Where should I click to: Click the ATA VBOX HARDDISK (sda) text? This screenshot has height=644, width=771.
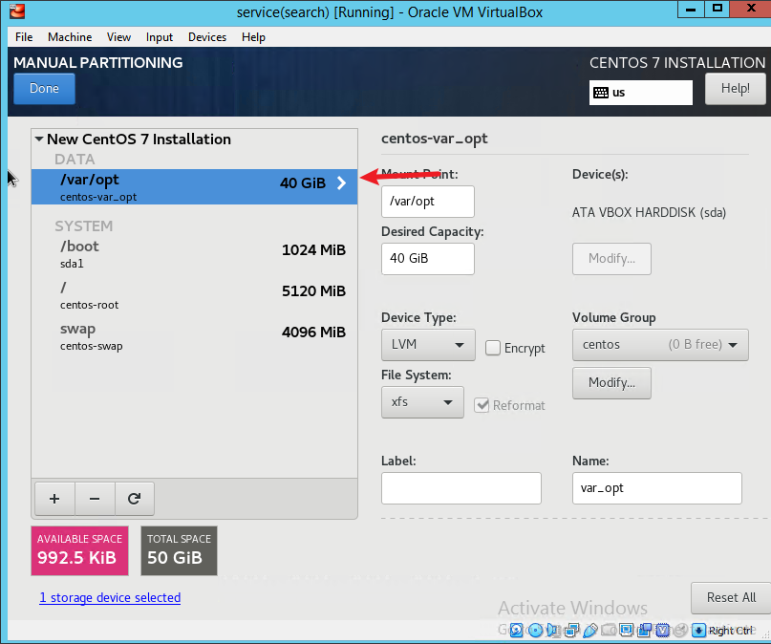click(x=649, y=212)
